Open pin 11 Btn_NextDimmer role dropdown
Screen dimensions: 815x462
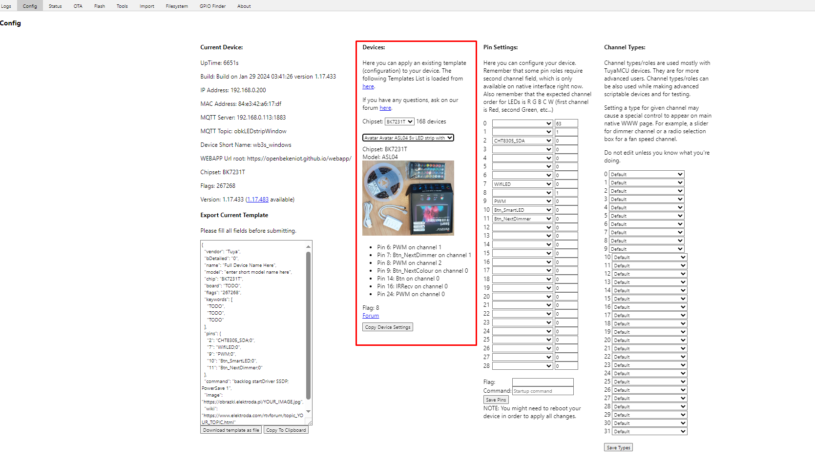[522, 219]
